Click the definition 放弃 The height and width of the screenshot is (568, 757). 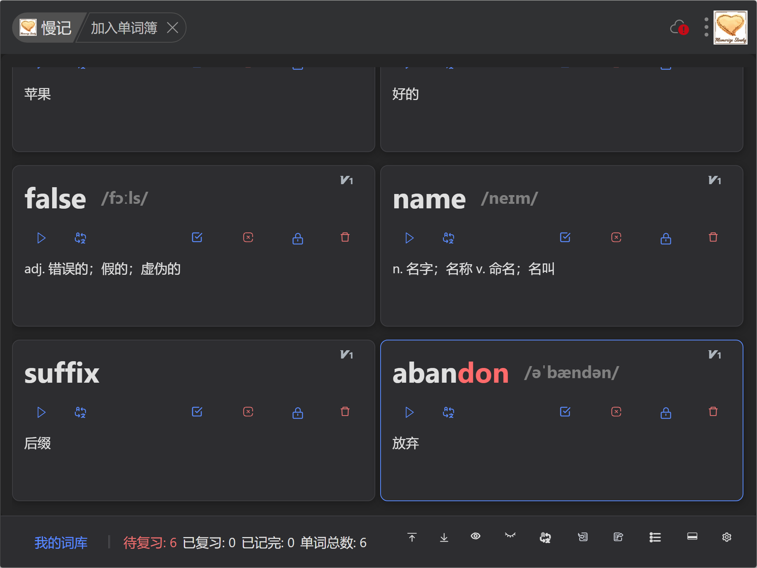click(405, 443)
